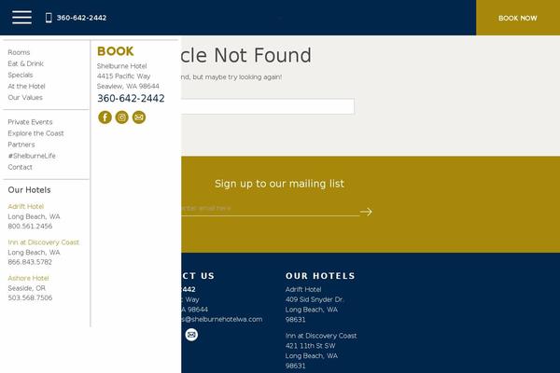Open the Rooms menu item
The height and width of the screenshot is (373, 560).
[19, 52]
